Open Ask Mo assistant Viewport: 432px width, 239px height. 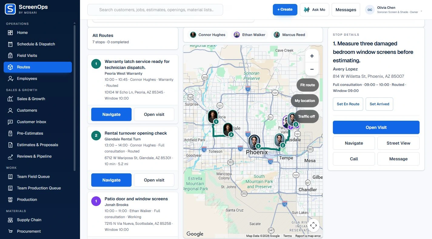314,10
